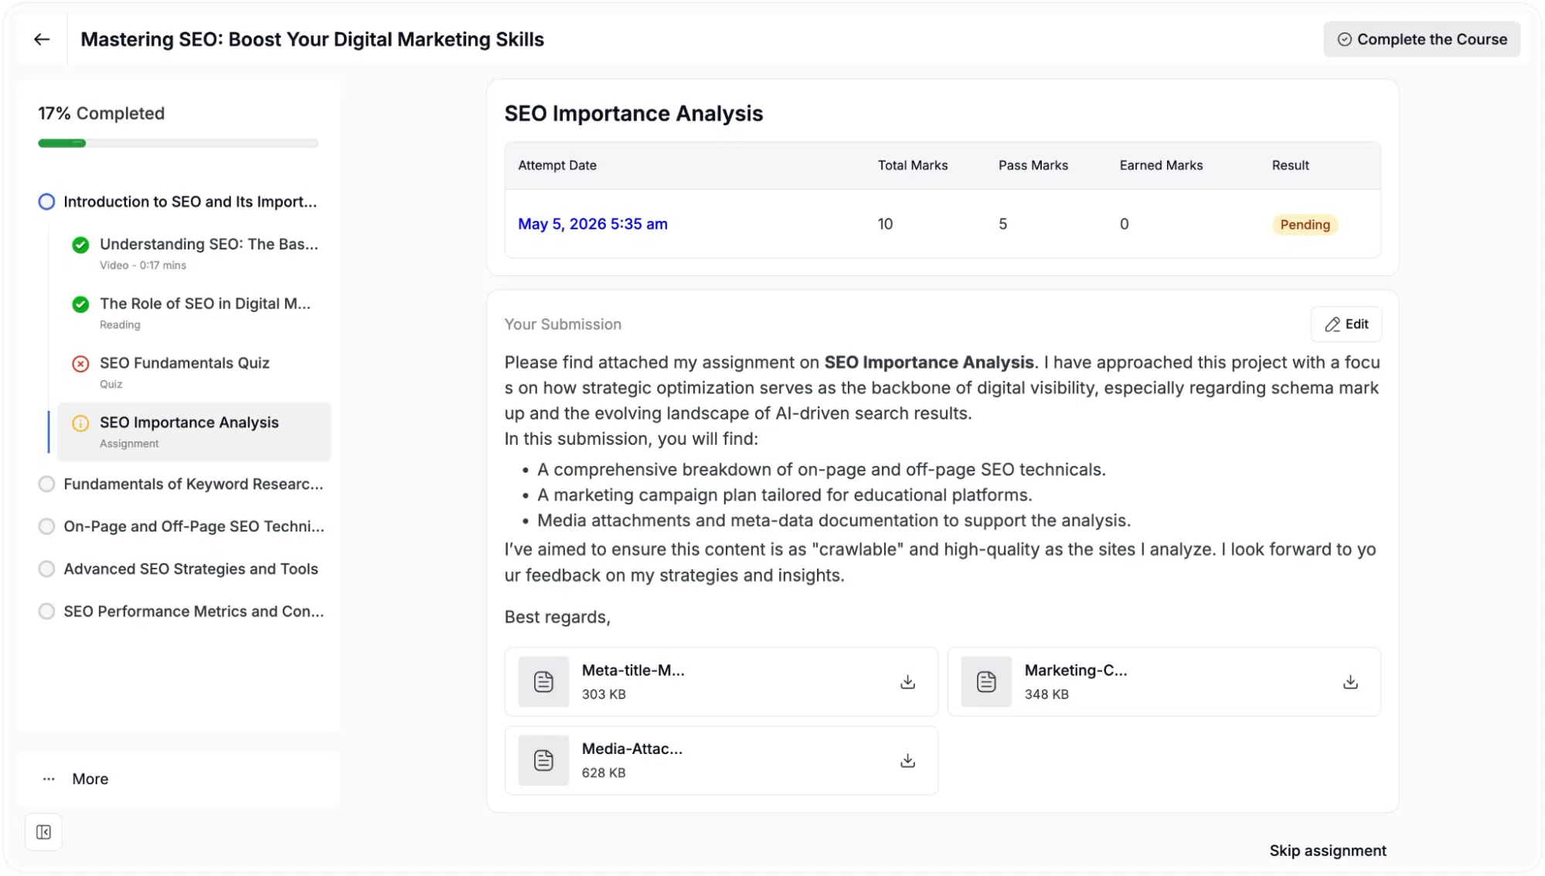Screen dimensions: 1545x876
Task: Open the Understanding SEO video lesson
Action: point(195,253)
